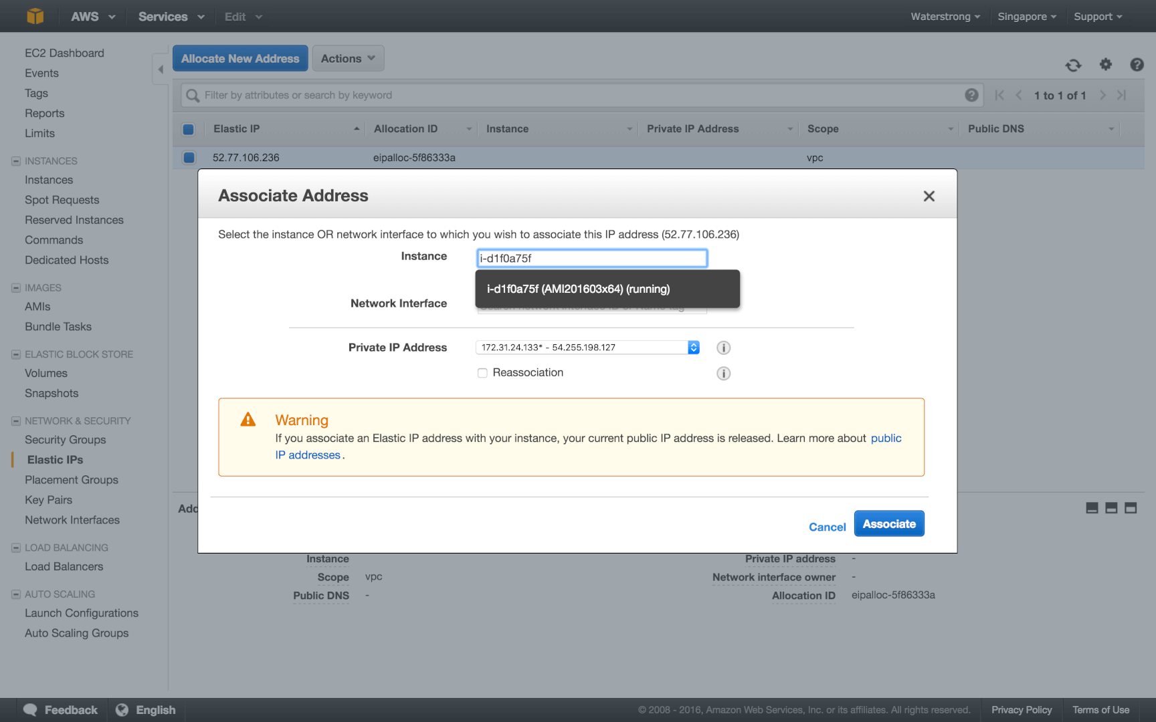Screen dimensions: 1156x722
Task: Open the AWS menu dropdown
Action: click(93, 17)
